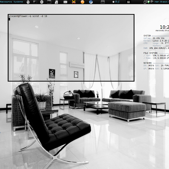169x169 pixels.
Task: Click the terminal cursor block below the prompt
Action: [9, 19]
